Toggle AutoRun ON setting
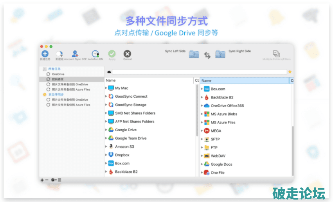Screen dimensions: 333x202 (95, 54)
